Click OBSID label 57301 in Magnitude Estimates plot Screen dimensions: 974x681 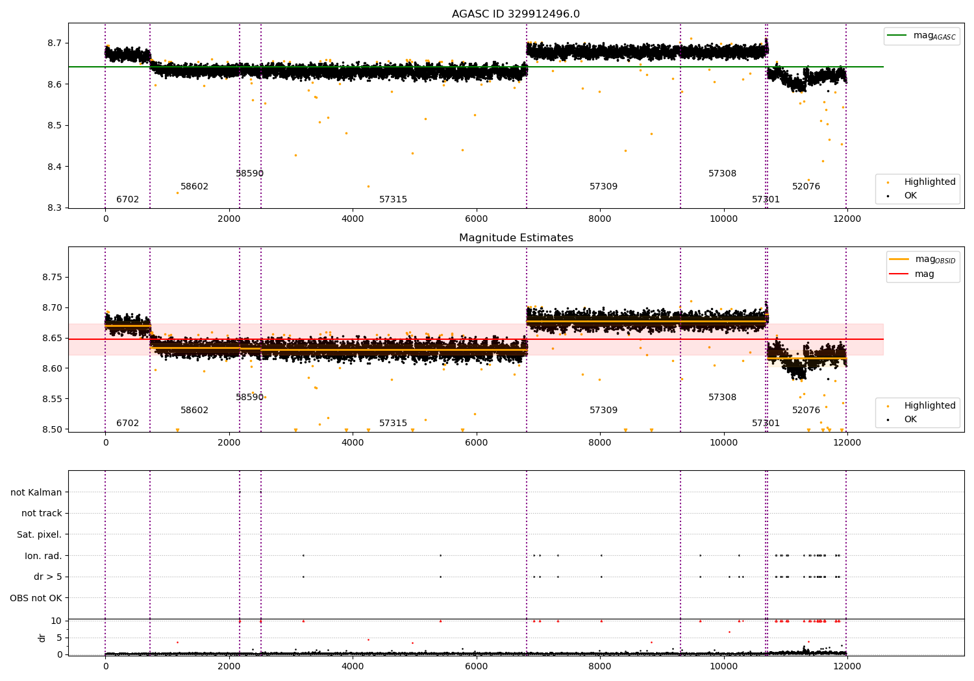[766, 424]
